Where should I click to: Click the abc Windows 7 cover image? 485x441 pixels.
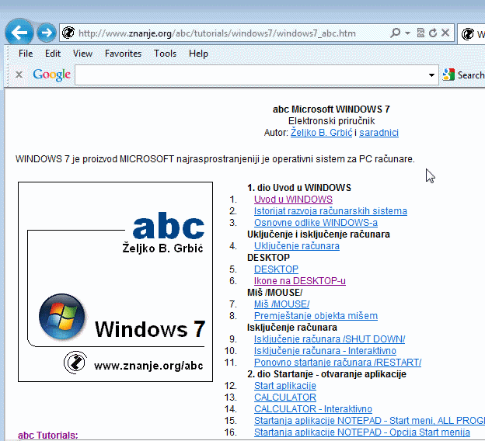115,282
